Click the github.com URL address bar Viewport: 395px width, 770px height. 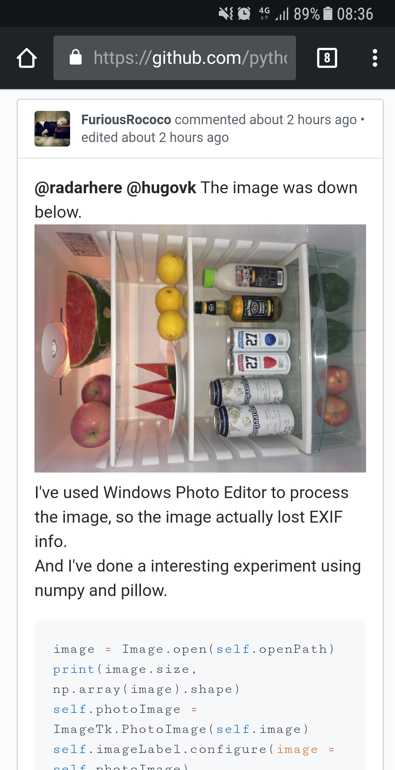pyautogui.click(x=175, y=58)
